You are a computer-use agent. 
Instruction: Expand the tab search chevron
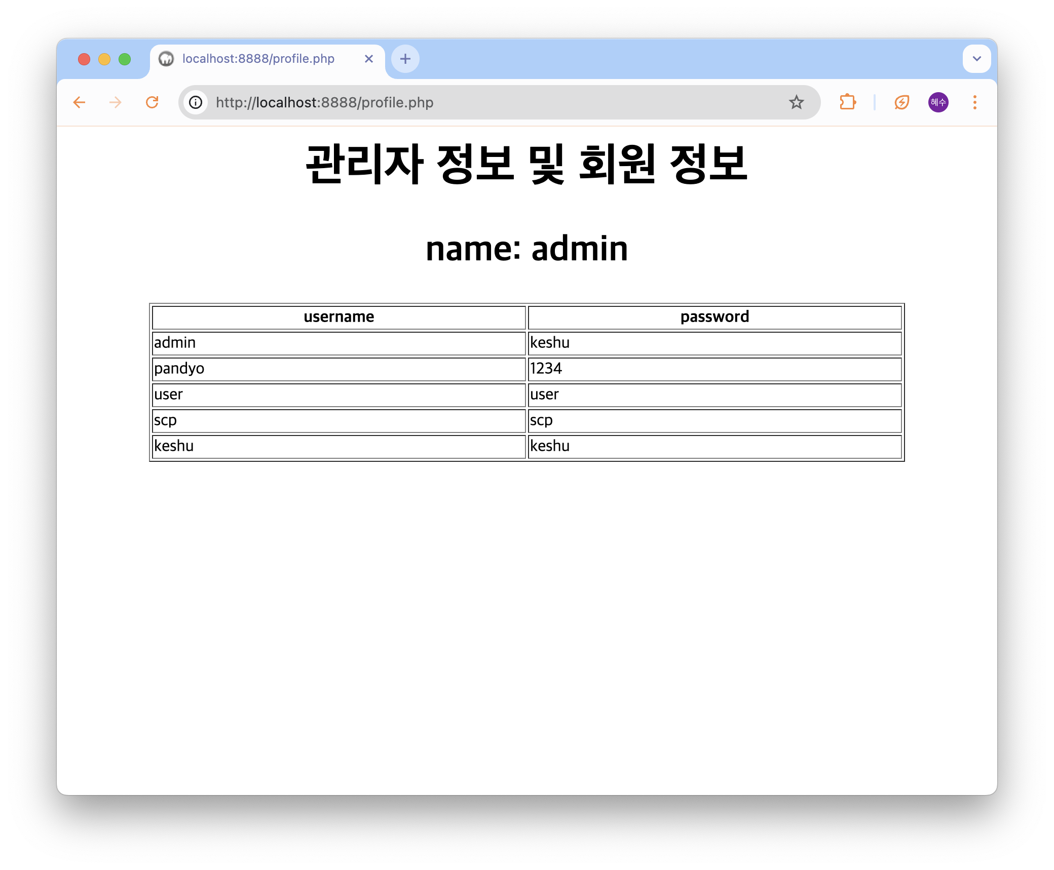pos(976,59)
